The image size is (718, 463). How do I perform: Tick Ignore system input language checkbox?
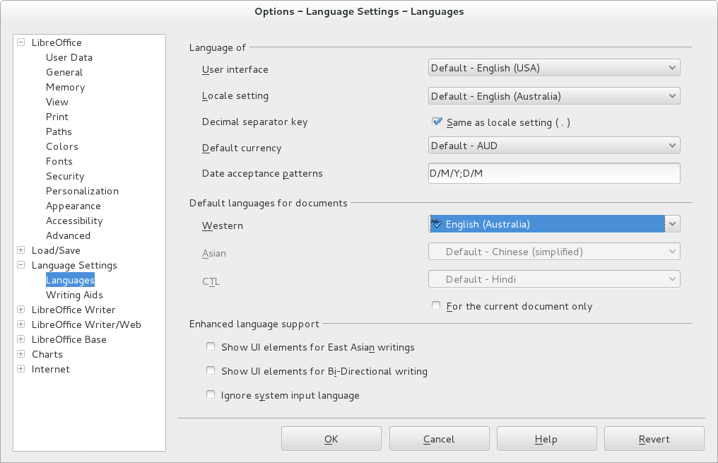(x=211, y=394)
